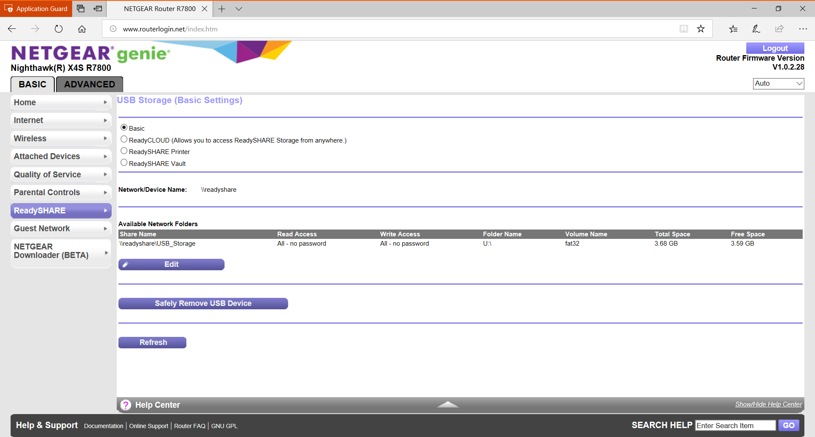
Task: Open the NETGEAR Downloader (BETA) item
Action: tap(61, 253)
